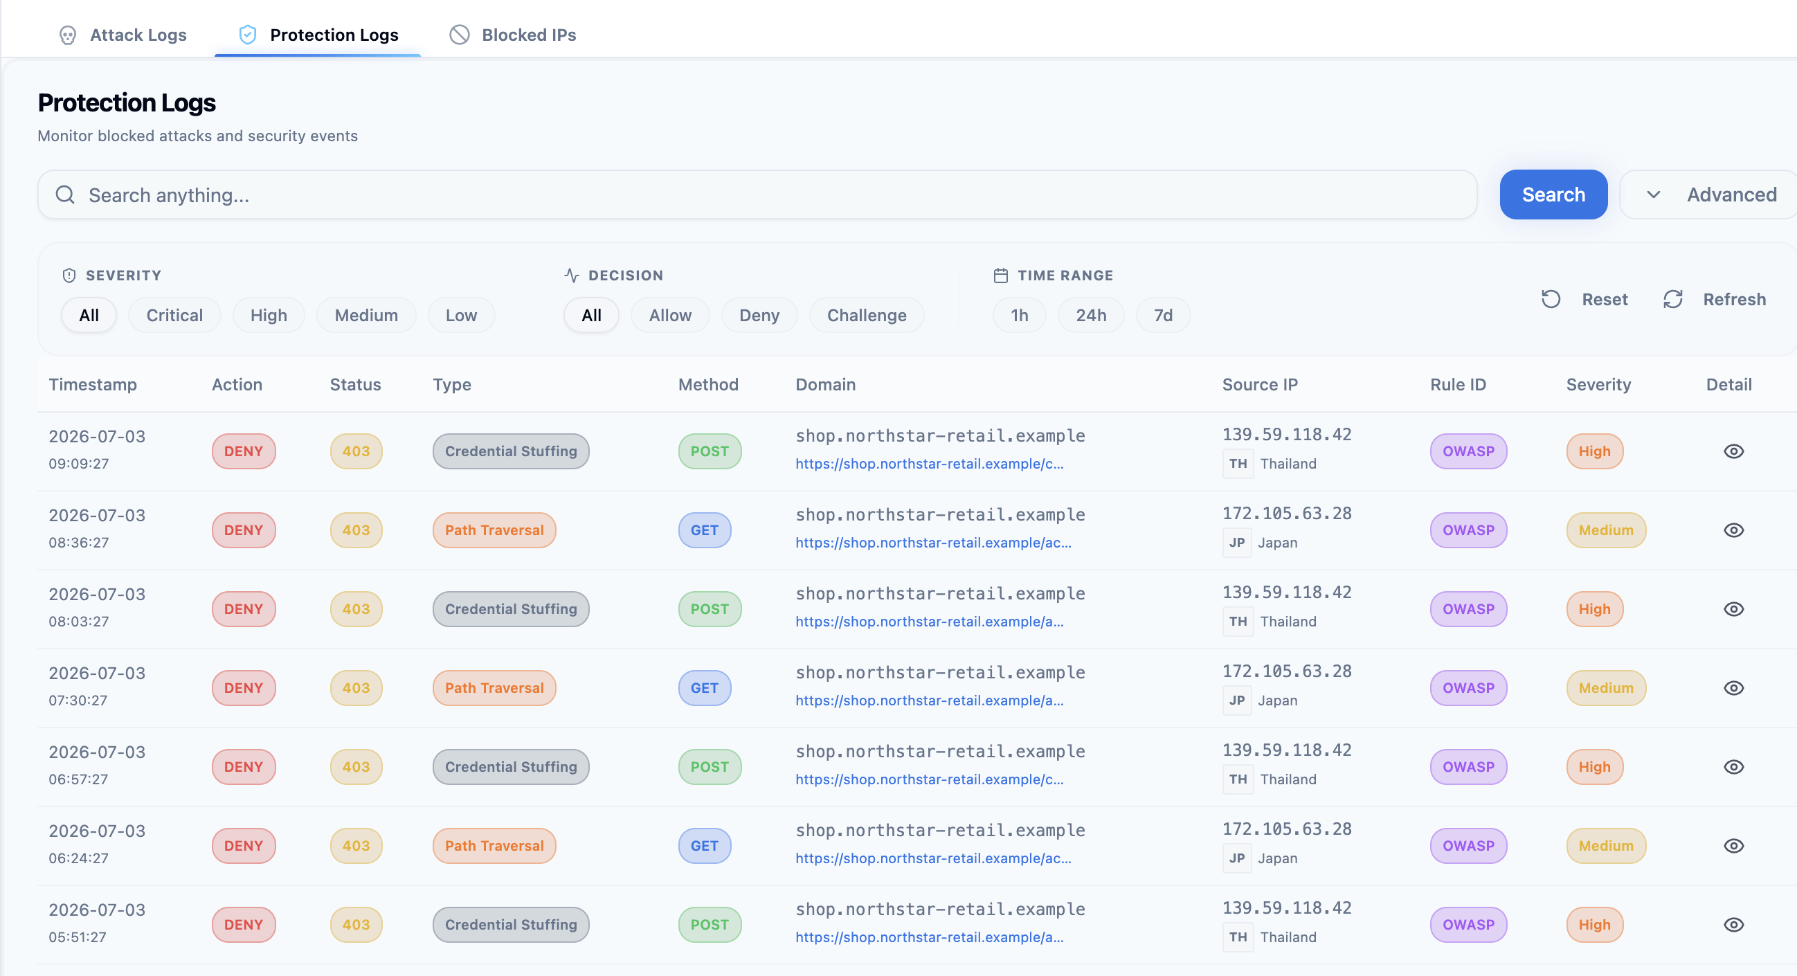
Task: Click the Reset filters button
Action: 1584,299
